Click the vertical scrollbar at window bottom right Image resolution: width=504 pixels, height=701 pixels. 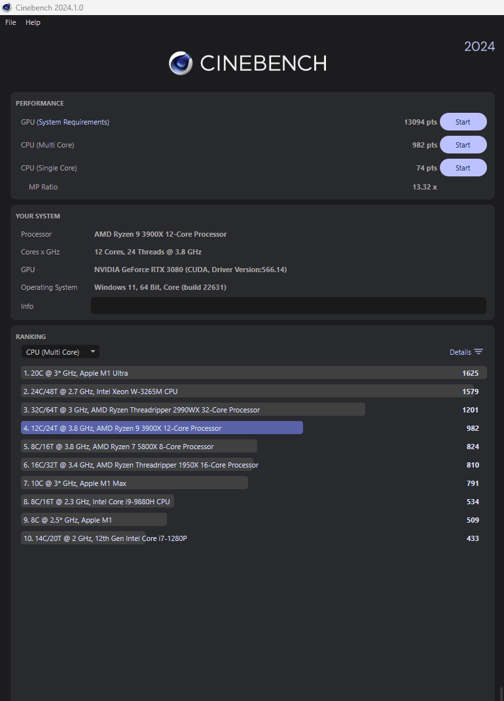pos(501,694)
